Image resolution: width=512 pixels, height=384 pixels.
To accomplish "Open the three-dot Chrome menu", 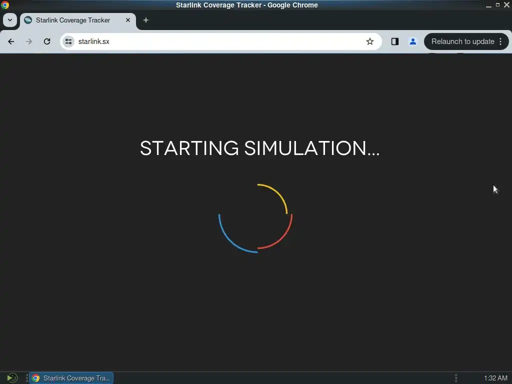I will click(x=500, y=41).
